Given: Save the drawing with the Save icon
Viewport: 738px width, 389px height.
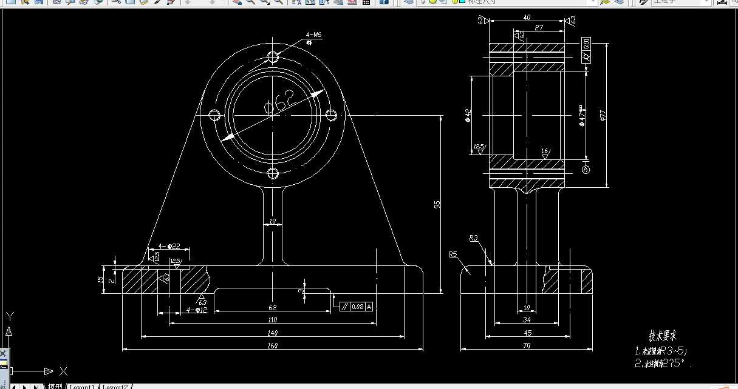Looking at the screenshot, I should pyautogui.click(x=38, y=4).
